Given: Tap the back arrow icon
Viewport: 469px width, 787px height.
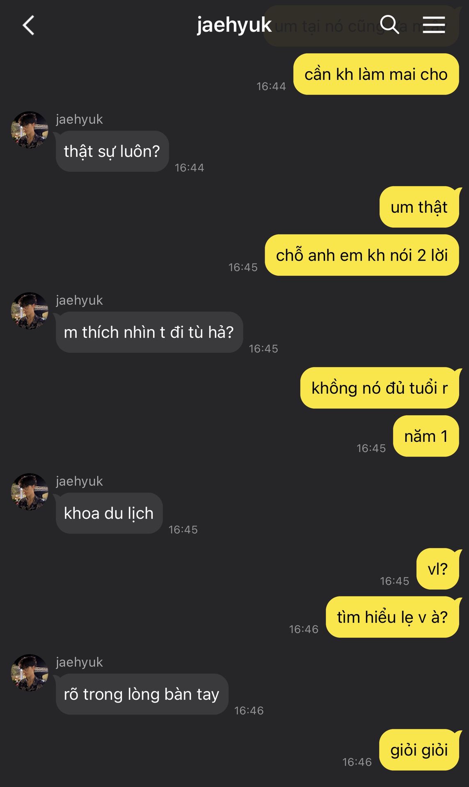Looking at the screenshot, I should (x=28, y=25).
